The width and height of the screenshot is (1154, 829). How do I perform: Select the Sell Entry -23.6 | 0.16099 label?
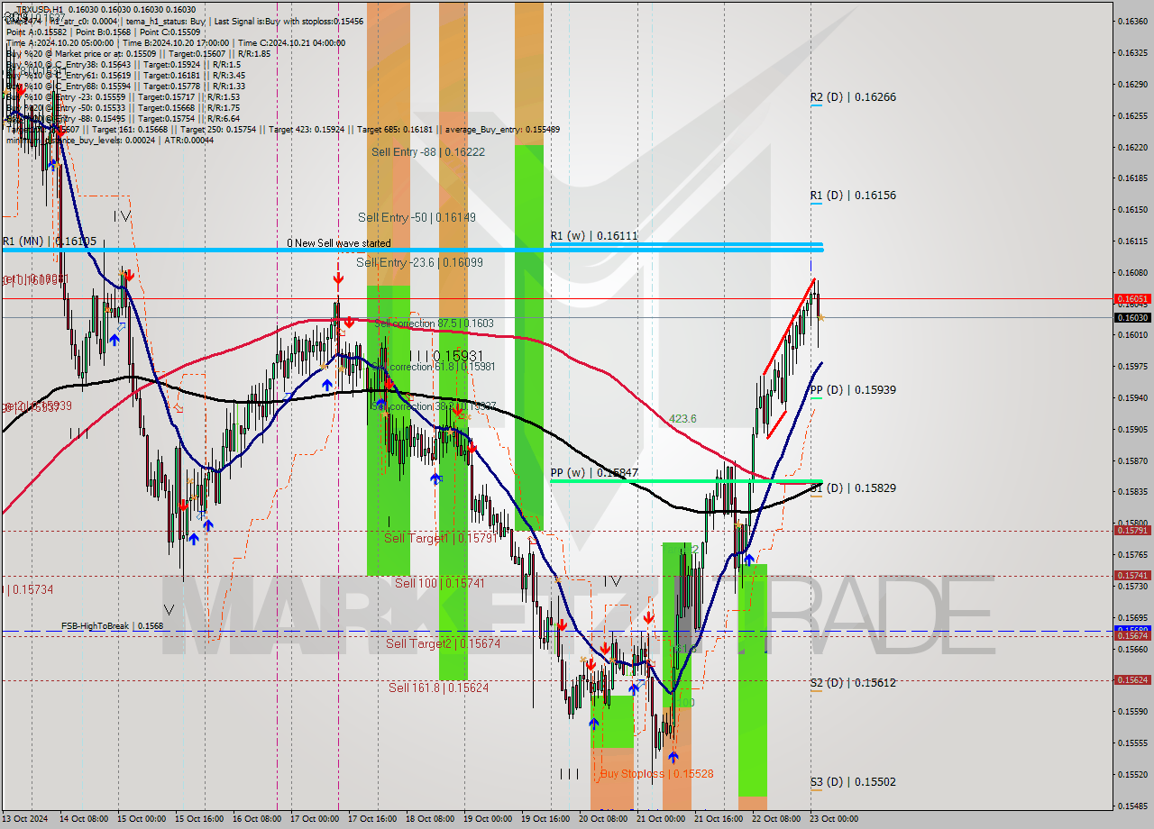click(419, 262)
